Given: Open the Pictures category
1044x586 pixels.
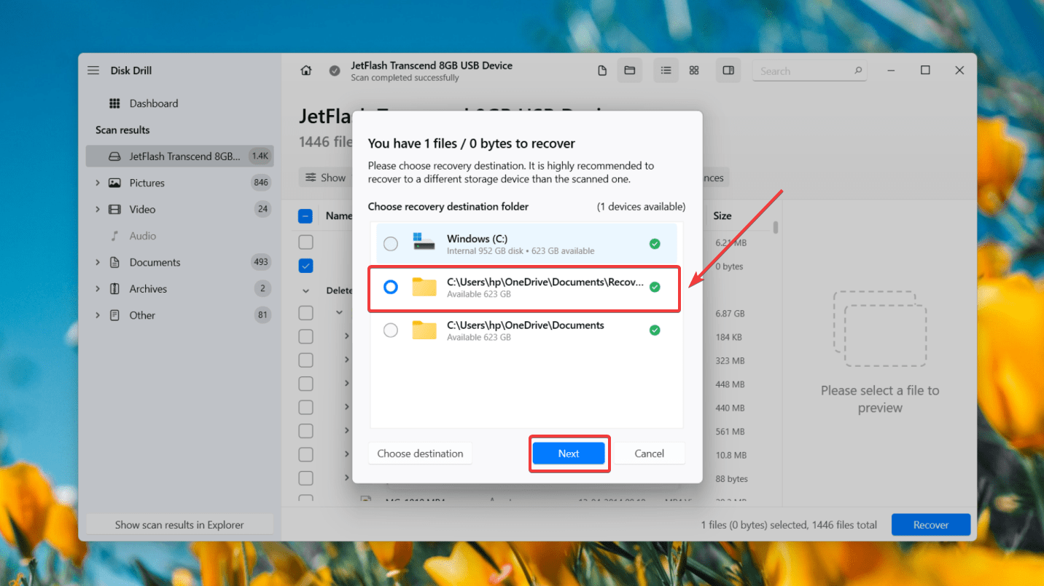Looking at the screenshot, I should [x=147, y=183].
